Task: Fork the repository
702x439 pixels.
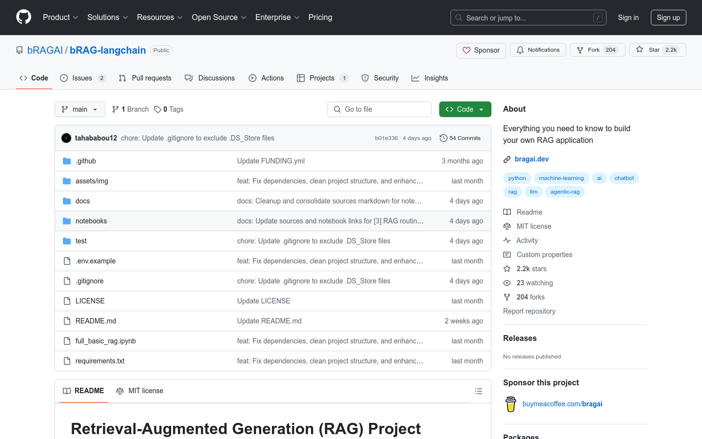Action: click(597, 50)
